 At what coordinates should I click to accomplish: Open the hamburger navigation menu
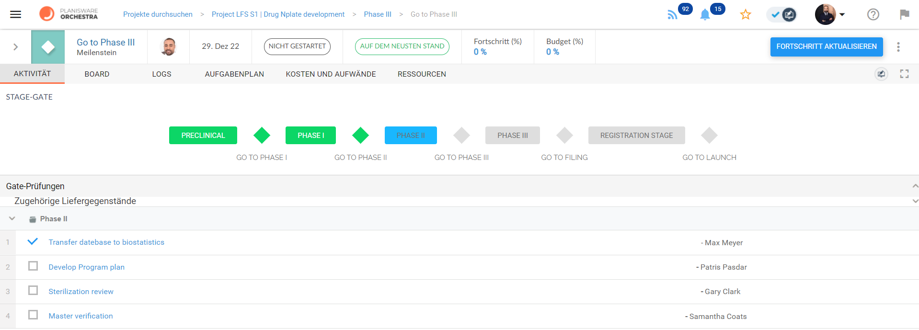pos(16,14)
